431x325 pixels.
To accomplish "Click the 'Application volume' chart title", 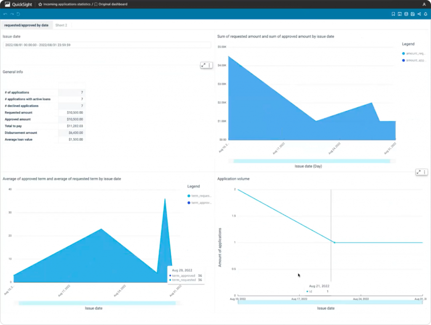I will 233,179.
